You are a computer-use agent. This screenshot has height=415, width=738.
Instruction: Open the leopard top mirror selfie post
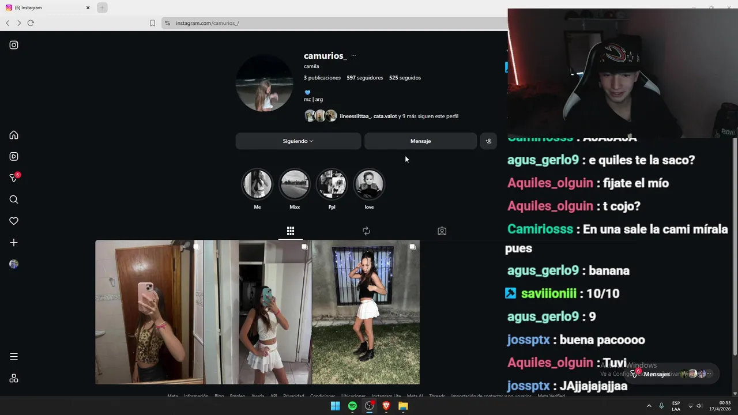pyautogui.click(x=149, y=312)
